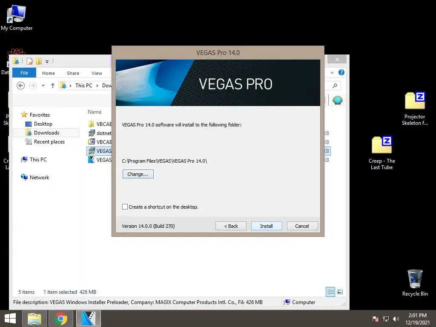
Task: Collapse the ribbon with the chevron
Action: pos(332,72)
